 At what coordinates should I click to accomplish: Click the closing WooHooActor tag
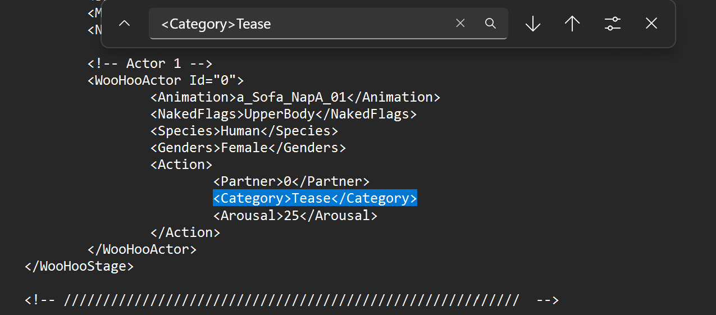tap(142, 249)
